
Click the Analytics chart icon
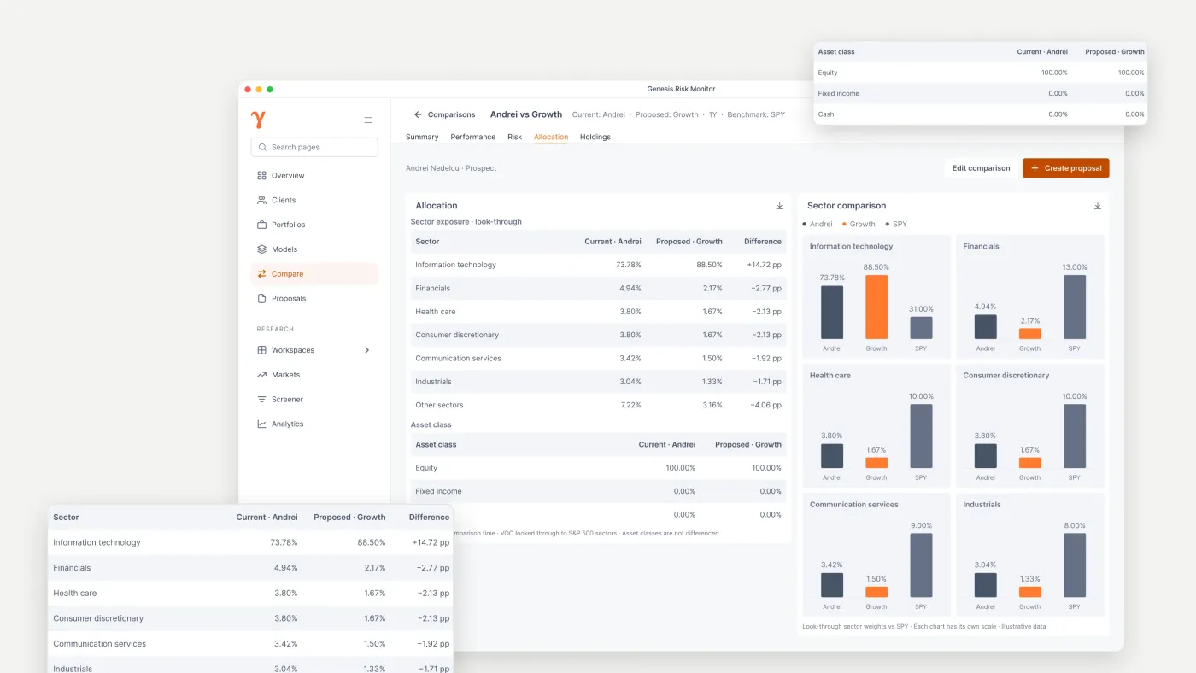point(261,424)
